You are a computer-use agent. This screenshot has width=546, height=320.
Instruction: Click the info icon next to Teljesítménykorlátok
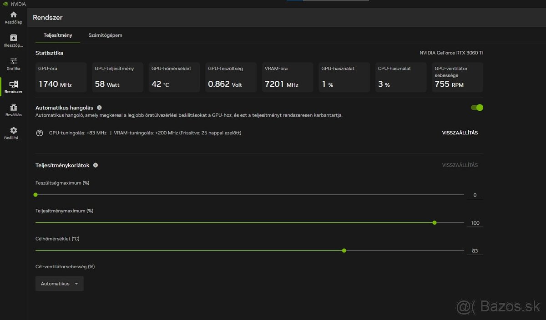[x=96, y=165]
